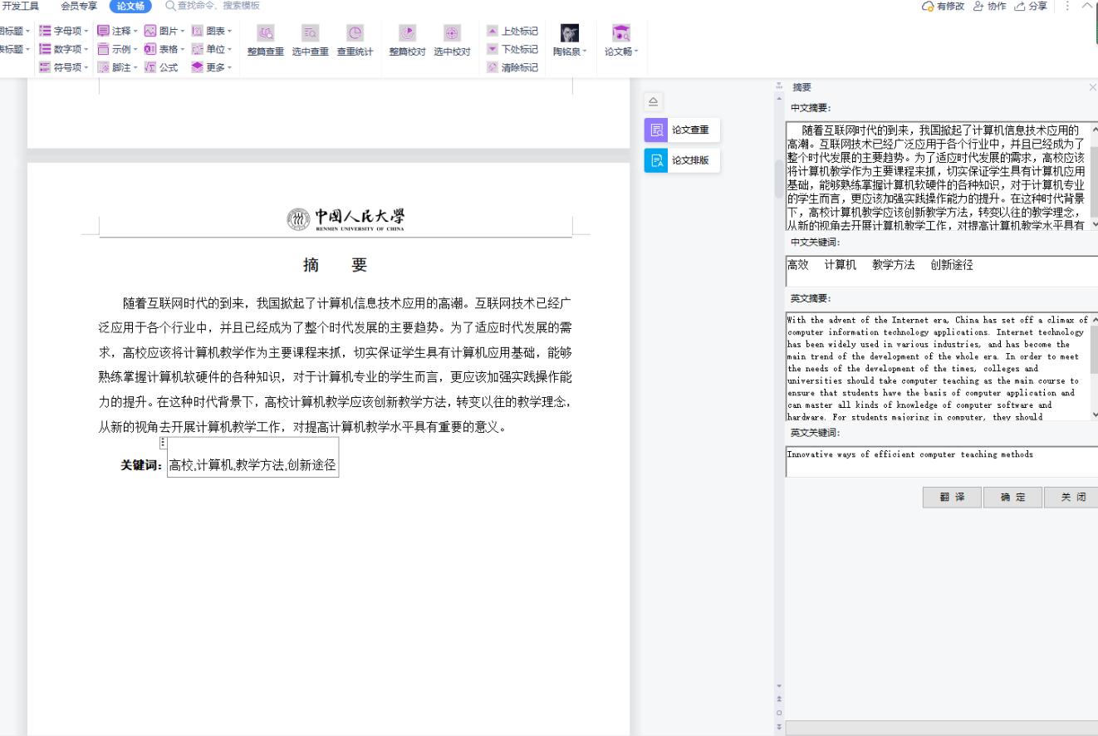This screenshot has height=736, width=1098.
Task: Click the 确定 confirm button
Action: pos(1012,497)
